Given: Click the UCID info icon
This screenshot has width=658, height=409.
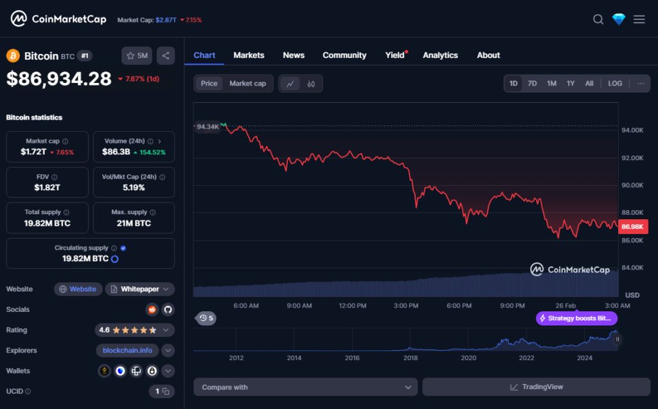Looking at the screenshot, I should [x=28, y=392].
